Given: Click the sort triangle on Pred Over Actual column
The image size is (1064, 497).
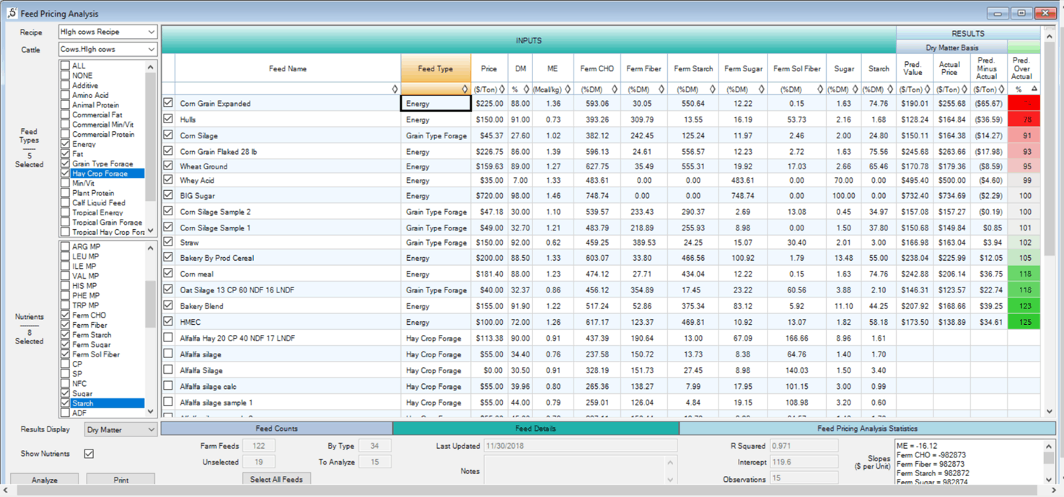Looking at the screenshot, I should [x=1034, y=88].
